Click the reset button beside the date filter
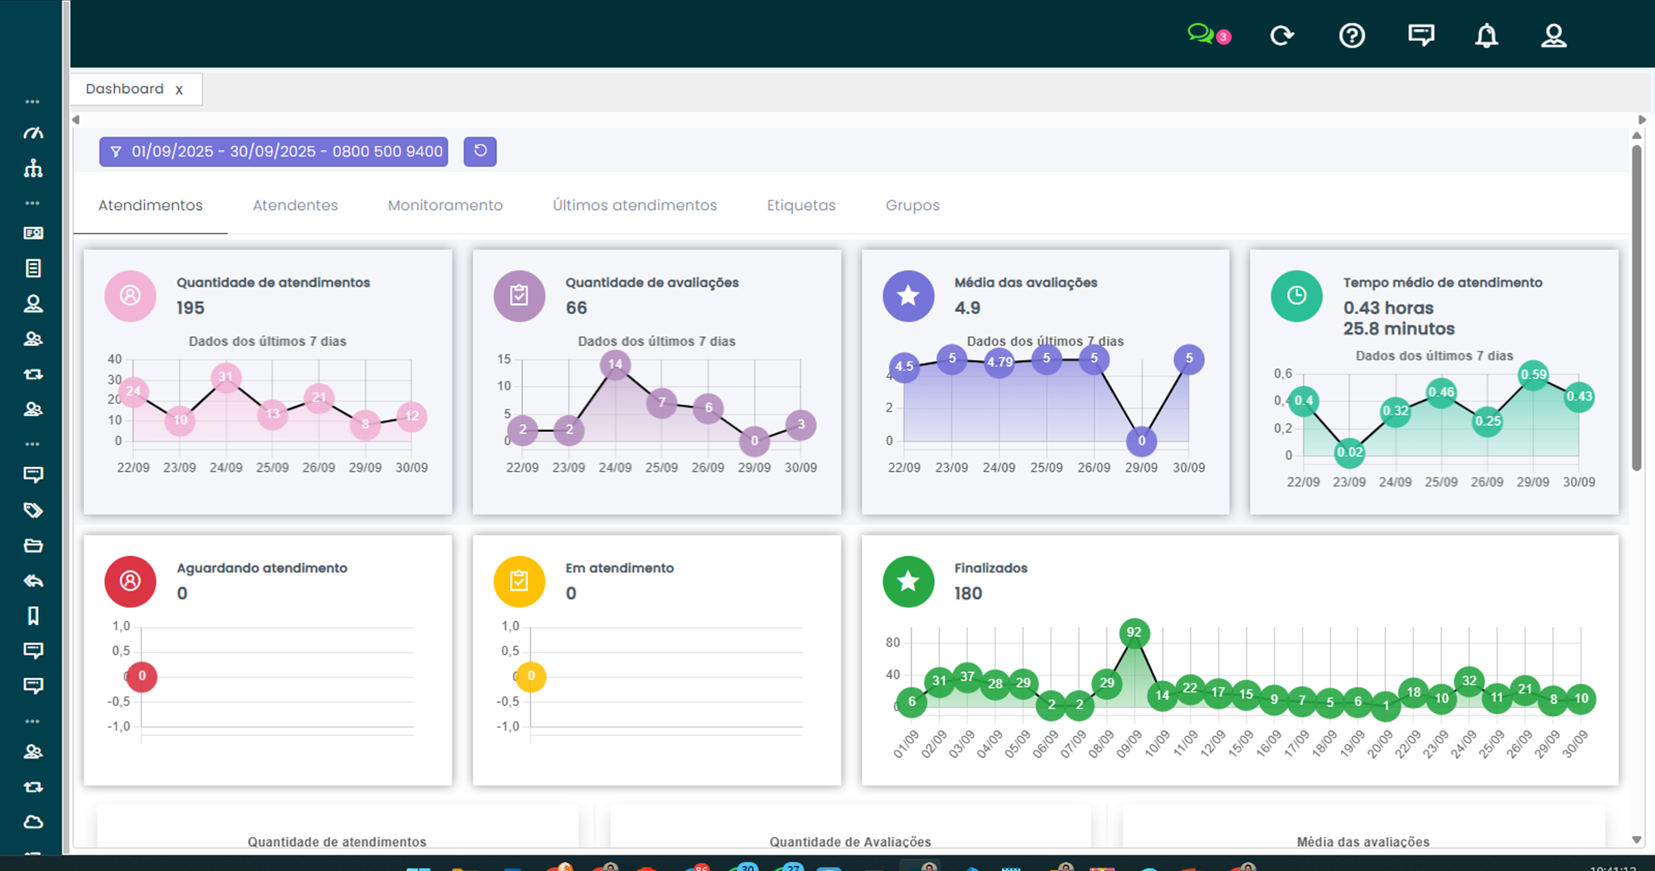Screen dimensions: 1655x871 tap(479, 151)
